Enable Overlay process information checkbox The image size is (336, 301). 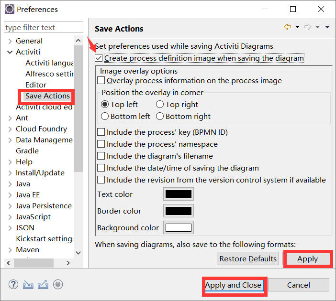pos(101,81)
